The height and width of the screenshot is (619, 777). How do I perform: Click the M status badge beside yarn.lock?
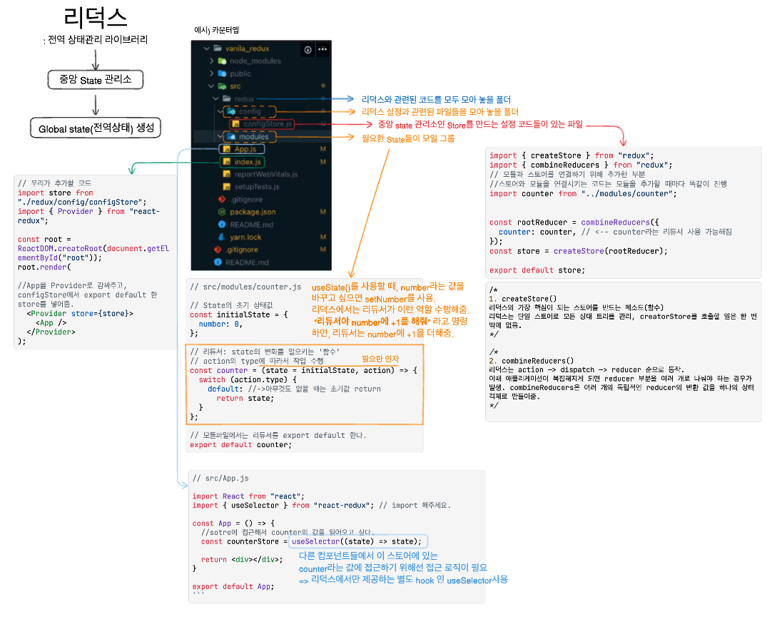(323, 237)
